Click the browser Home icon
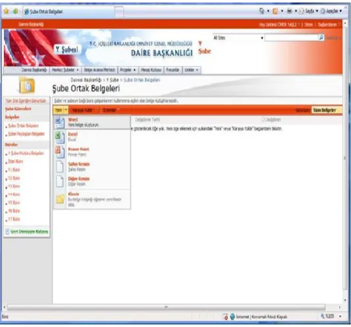 click(x=261, y=11)
